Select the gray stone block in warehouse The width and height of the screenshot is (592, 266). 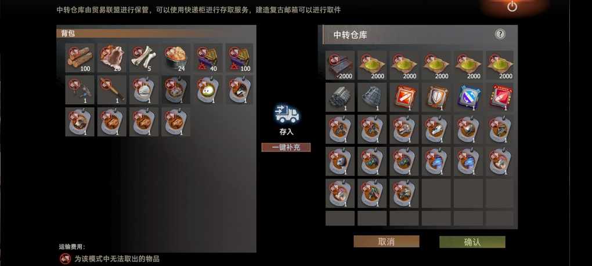pyautogui.click(x=340, y=97)
